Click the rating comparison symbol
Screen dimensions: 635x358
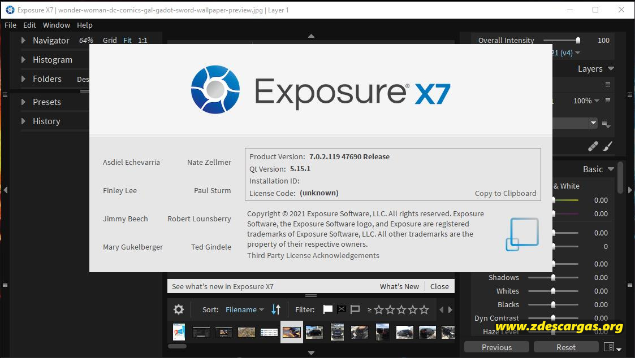(x=369, y=310)
